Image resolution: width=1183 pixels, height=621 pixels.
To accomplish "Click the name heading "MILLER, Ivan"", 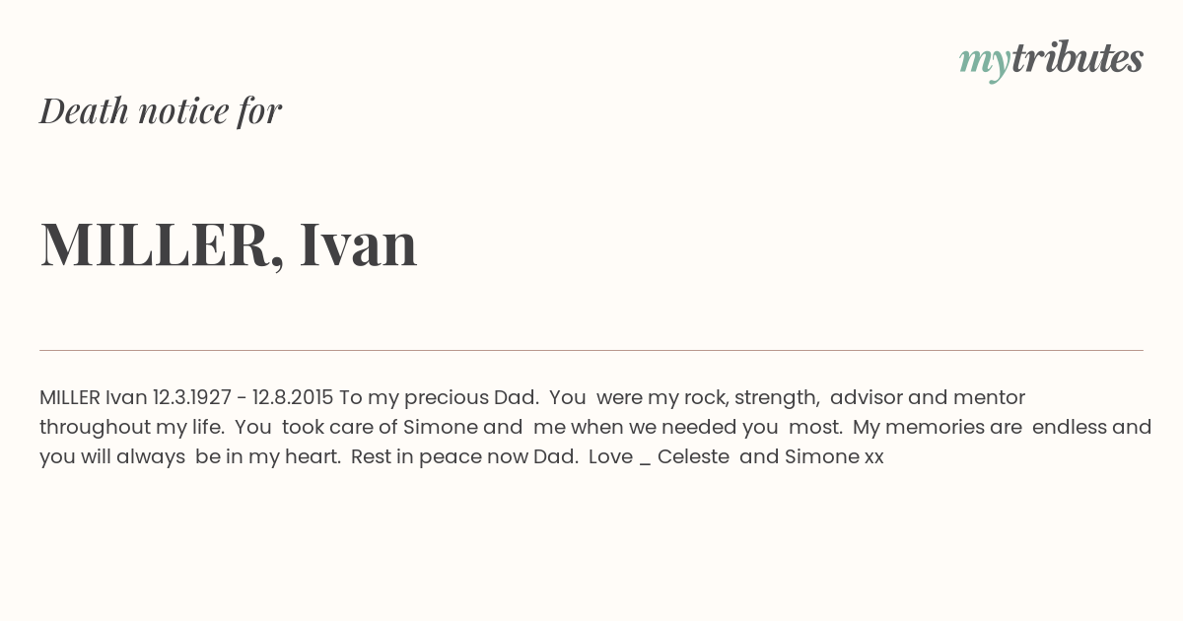I will point(229,244).
